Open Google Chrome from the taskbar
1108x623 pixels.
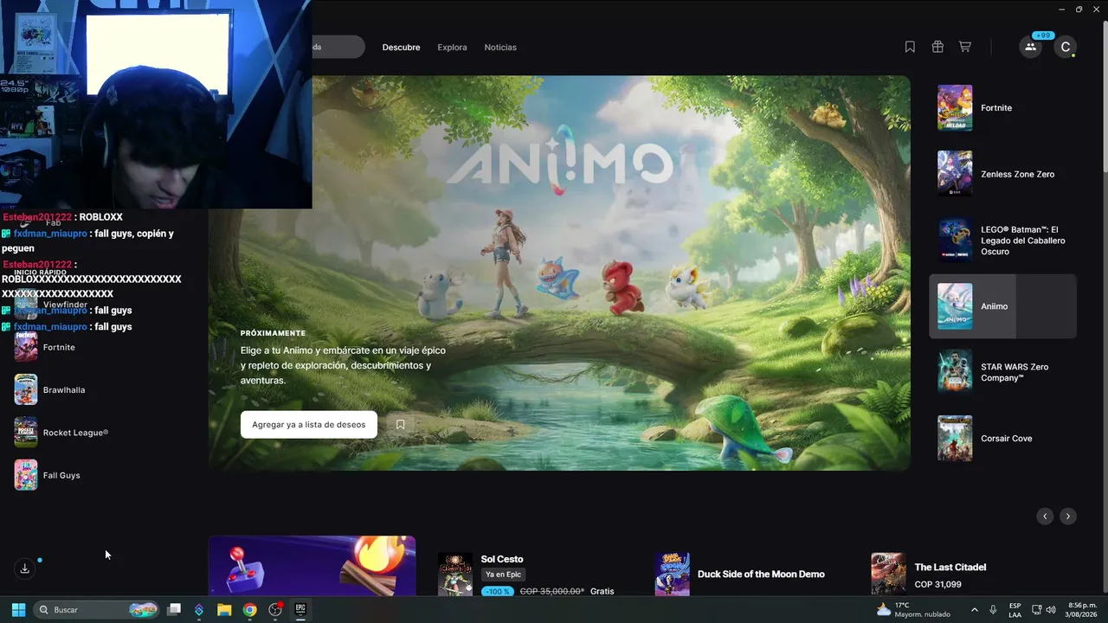click(249, 609)
